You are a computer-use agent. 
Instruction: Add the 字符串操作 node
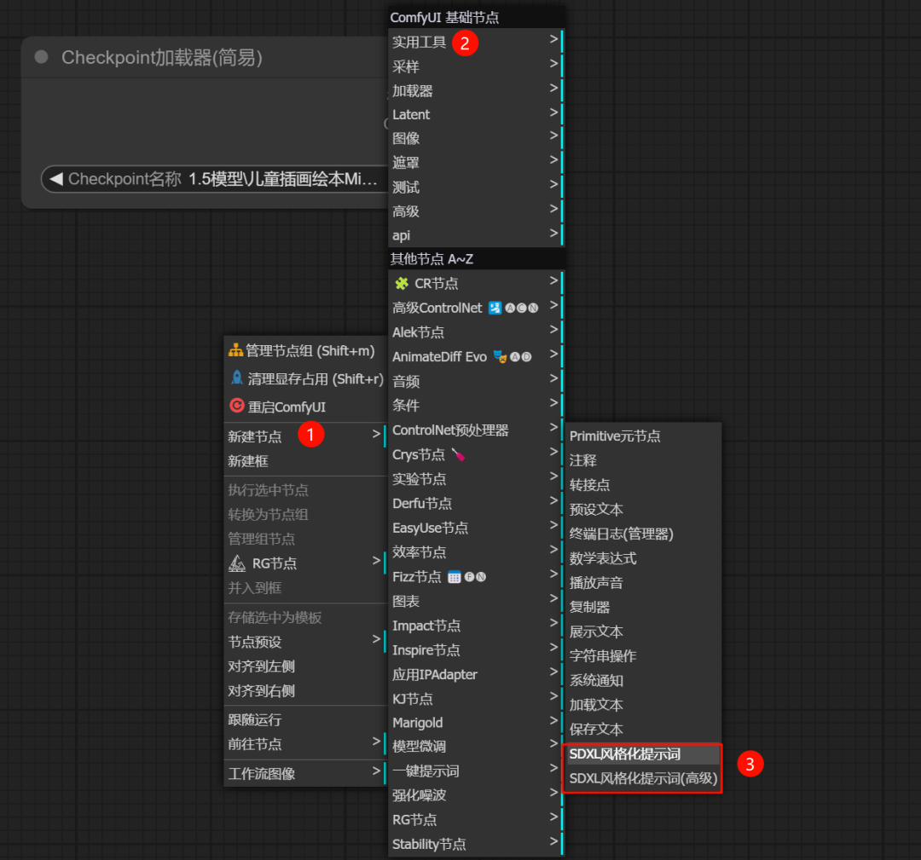(643, 656)
